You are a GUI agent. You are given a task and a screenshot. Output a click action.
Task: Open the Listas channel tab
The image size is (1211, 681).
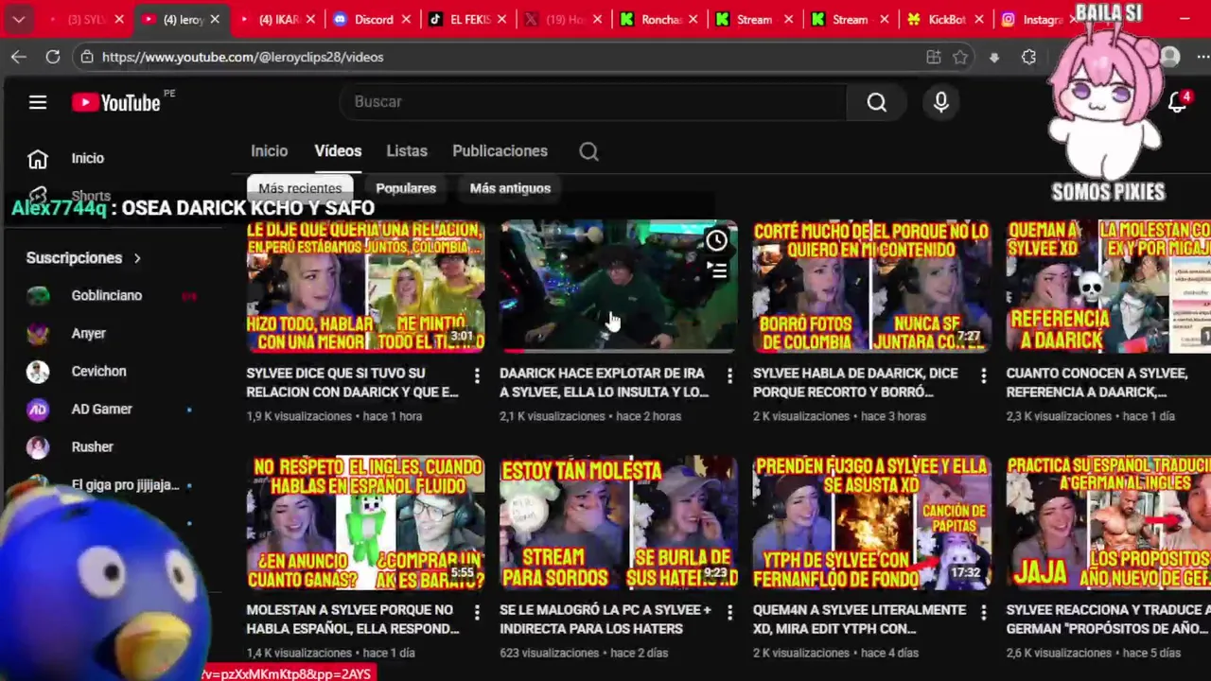click(407, 151)
